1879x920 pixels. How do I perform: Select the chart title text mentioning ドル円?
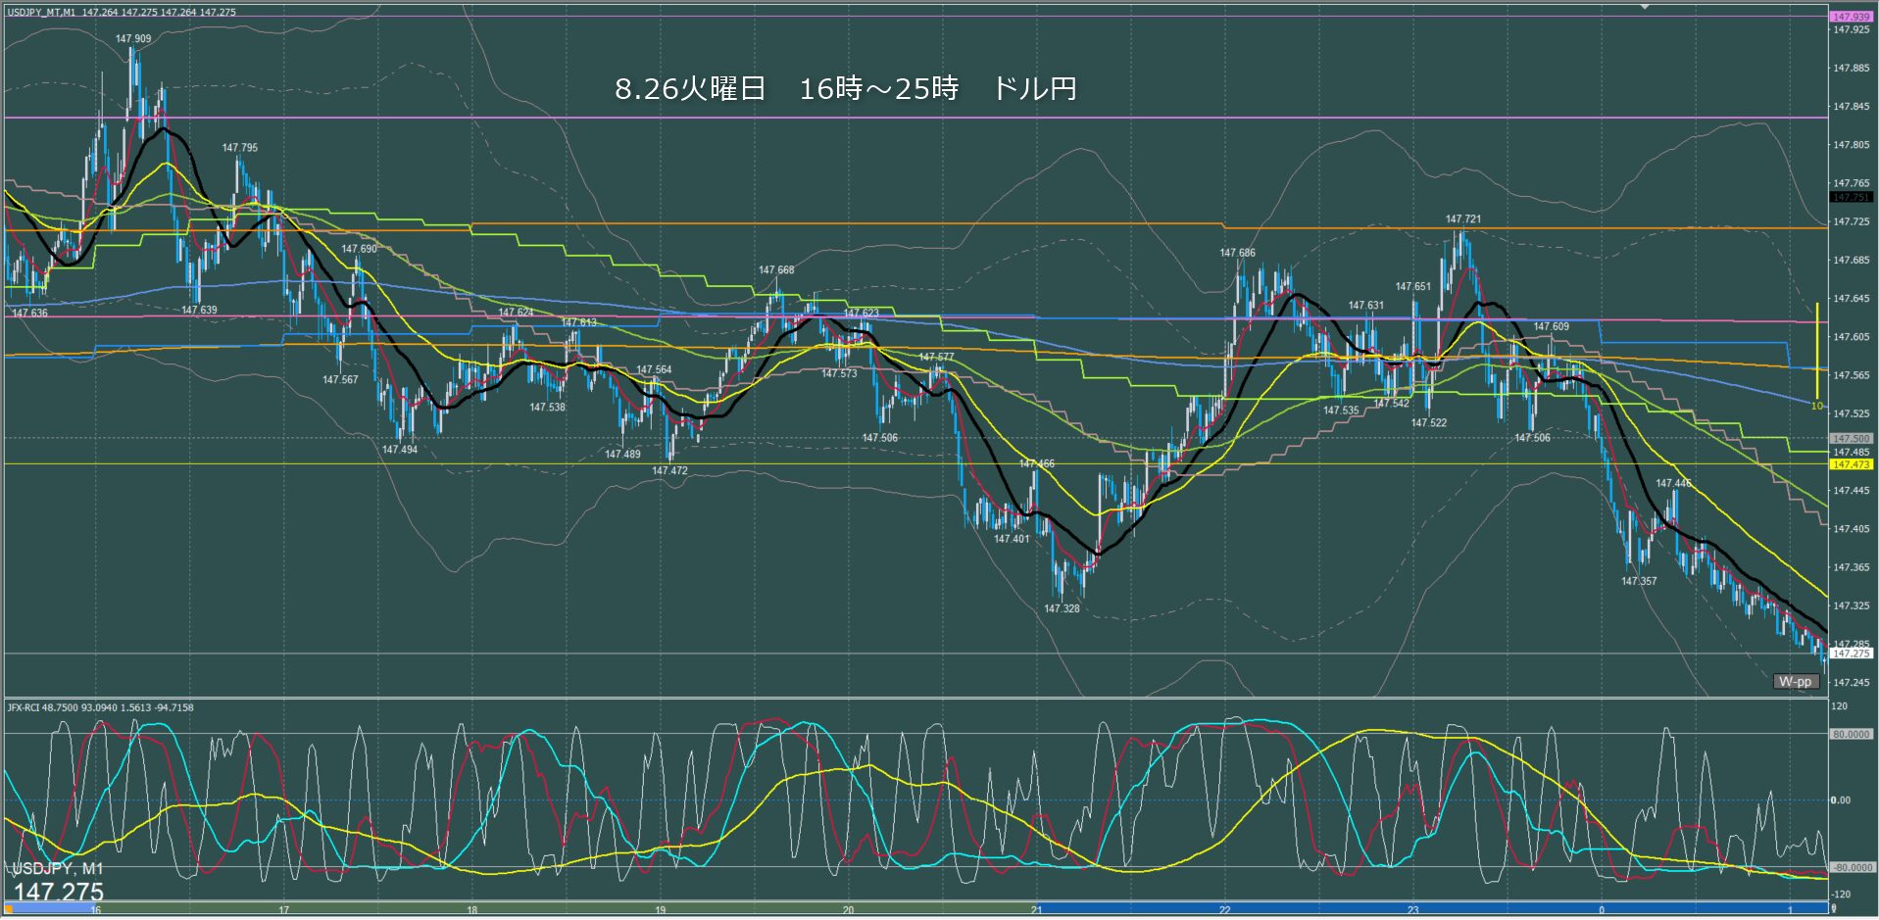tap(845, 89)
